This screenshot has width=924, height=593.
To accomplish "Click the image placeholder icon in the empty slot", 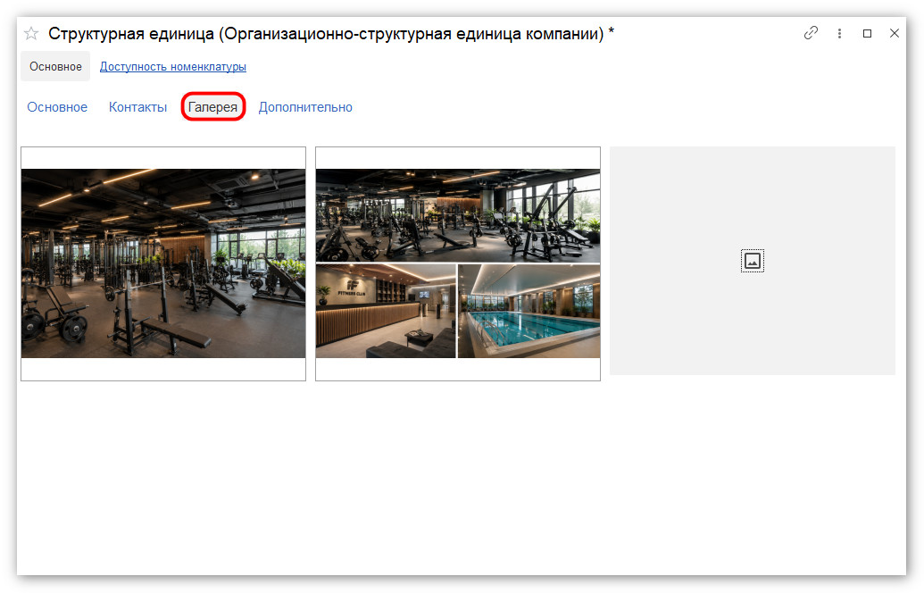I will point(752,261).
